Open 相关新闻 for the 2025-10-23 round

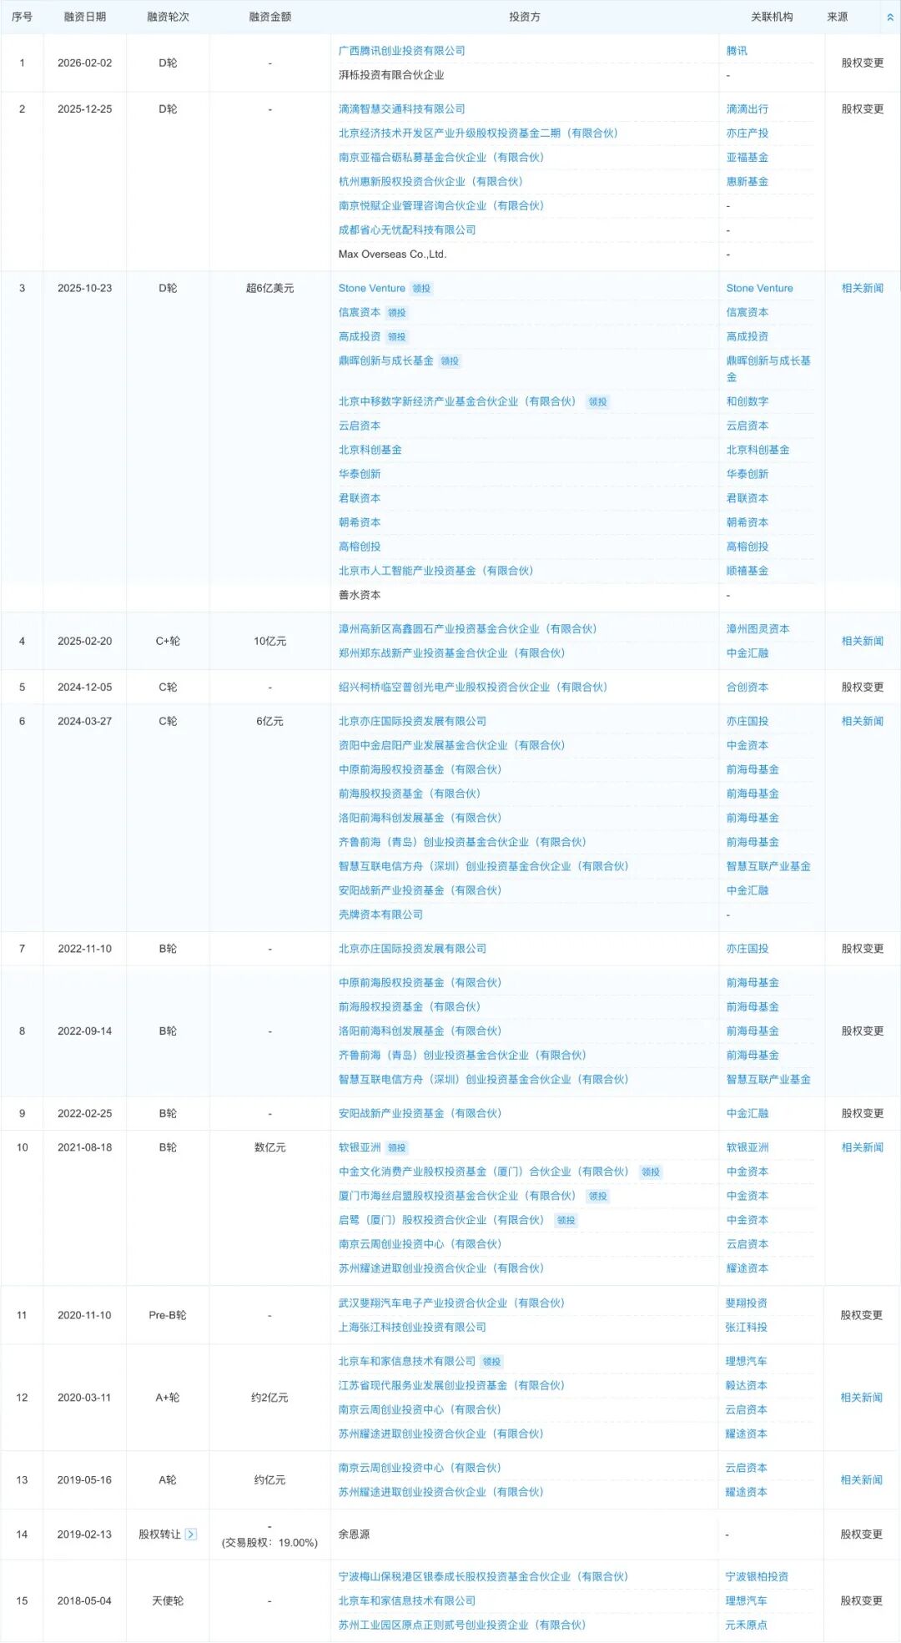pyautogui.click(x=863, y=288)
